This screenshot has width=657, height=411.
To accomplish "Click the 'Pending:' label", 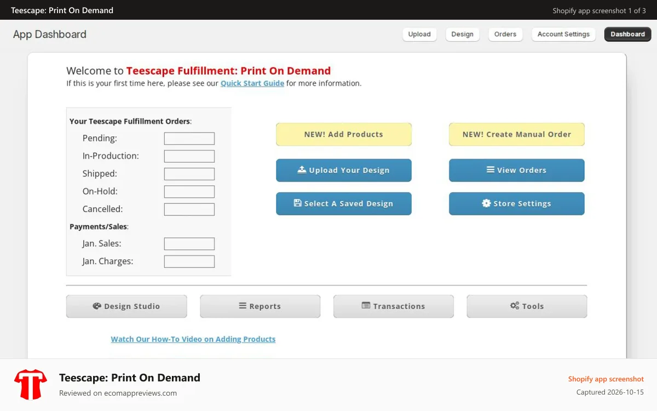I will 100,138.
